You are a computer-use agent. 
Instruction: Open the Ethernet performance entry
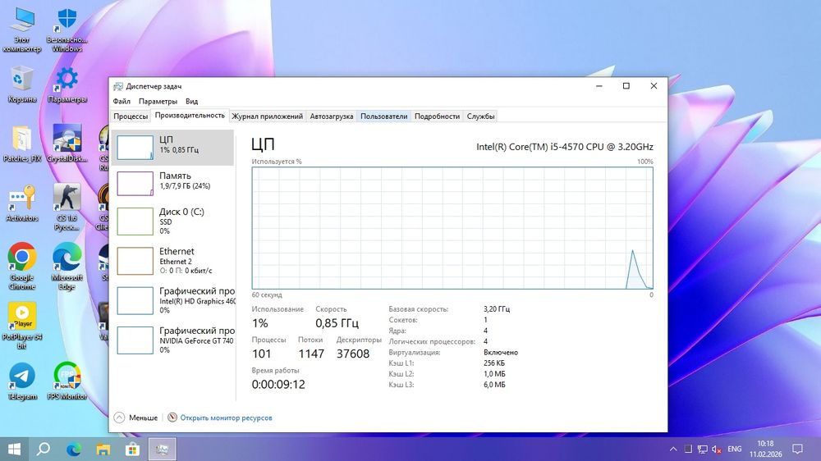tap(172, 261)
